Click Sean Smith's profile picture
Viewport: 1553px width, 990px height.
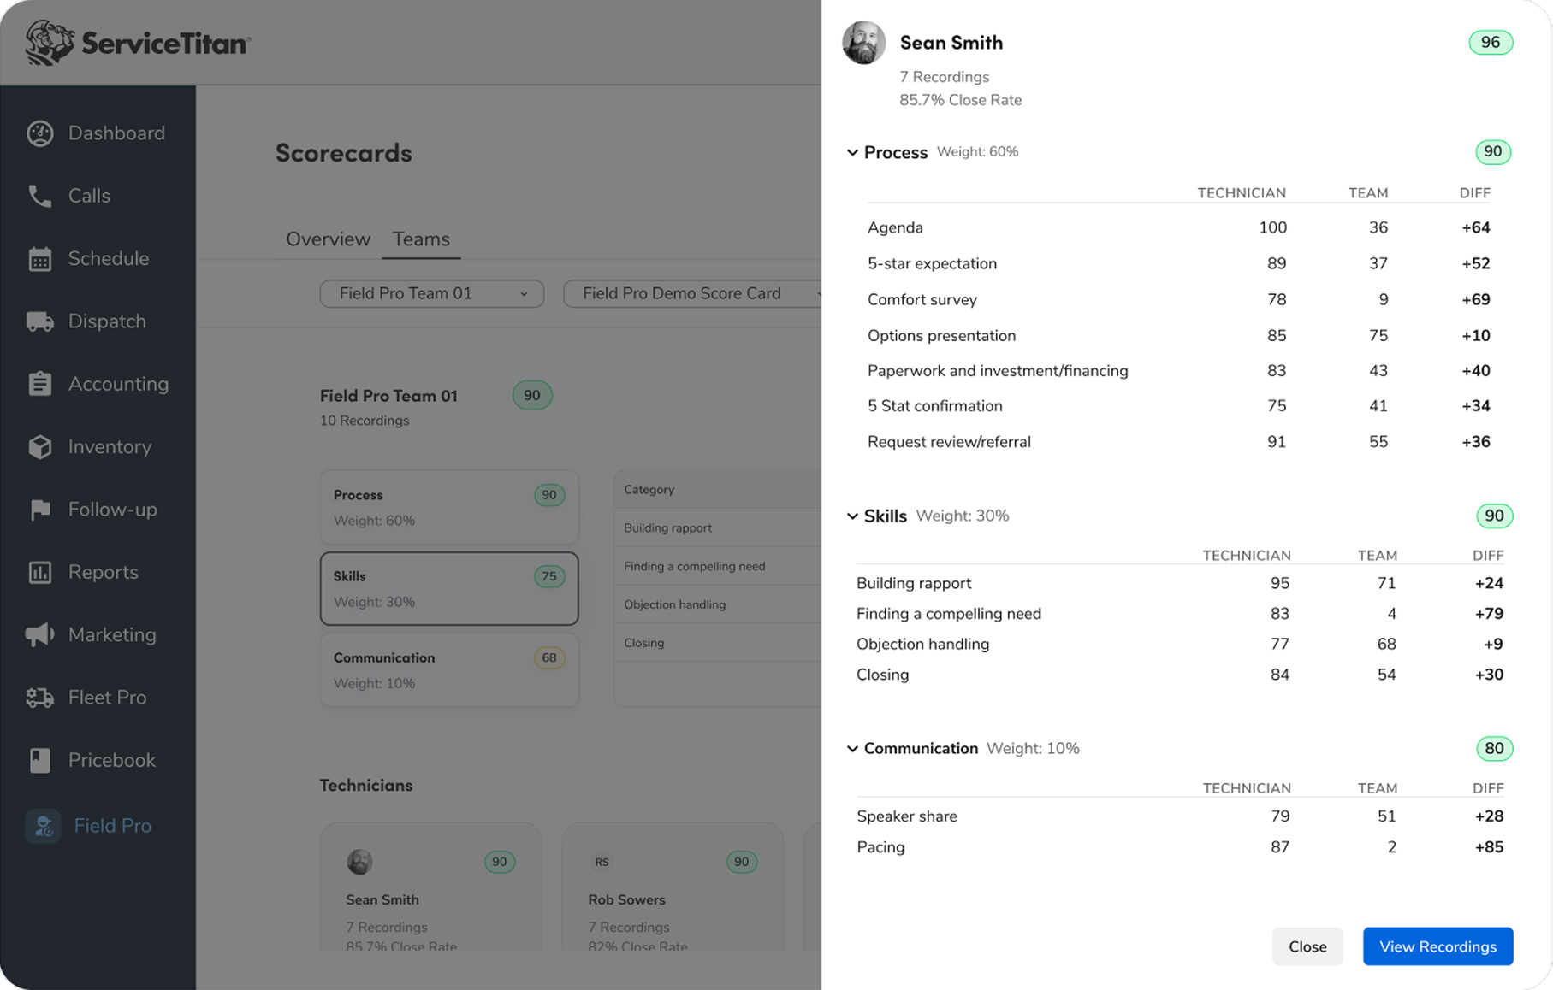coord(863,42)
